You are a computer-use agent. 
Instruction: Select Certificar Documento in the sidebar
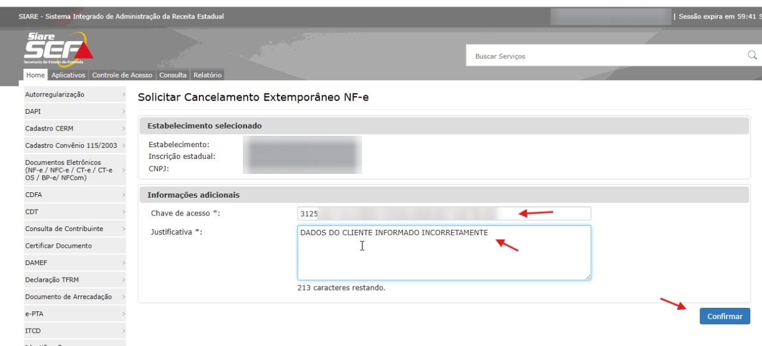[x=75, y=246]
